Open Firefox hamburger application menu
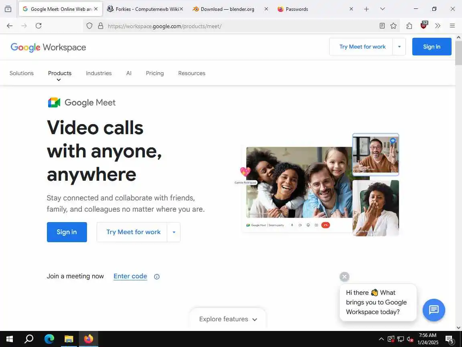Screen dimensions: 462x347 click(x=452, y=26)
